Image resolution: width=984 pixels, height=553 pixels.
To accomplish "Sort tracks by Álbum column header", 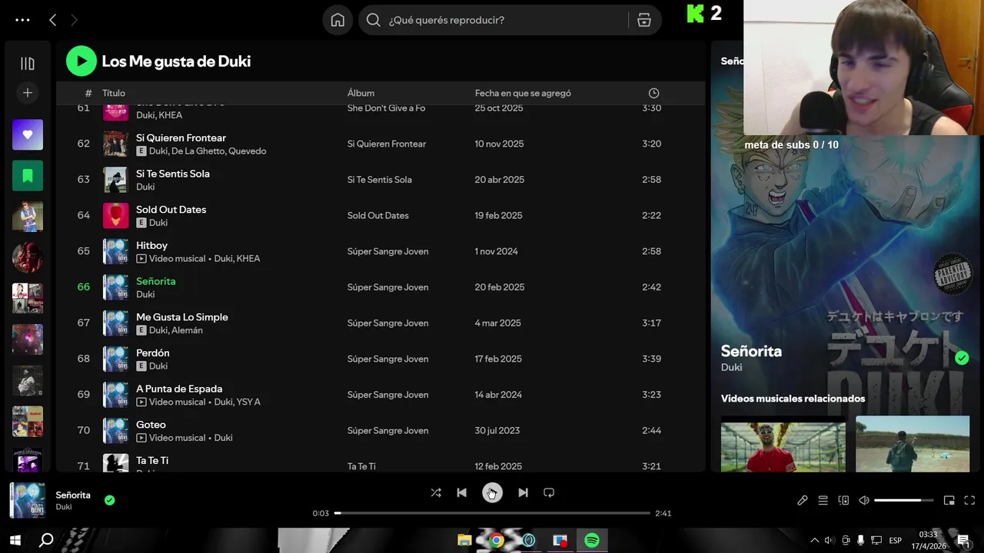I will click(361, 93).
